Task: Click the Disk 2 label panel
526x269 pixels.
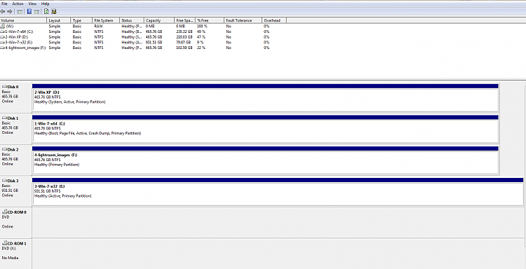Action: pyautogui.click(x=15, y=160)
